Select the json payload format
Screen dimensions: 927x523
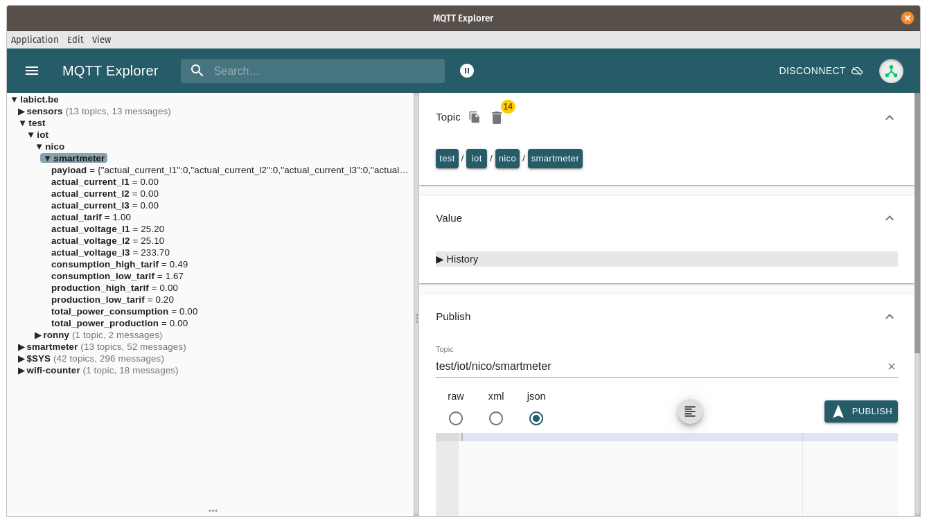click(536, 418)
